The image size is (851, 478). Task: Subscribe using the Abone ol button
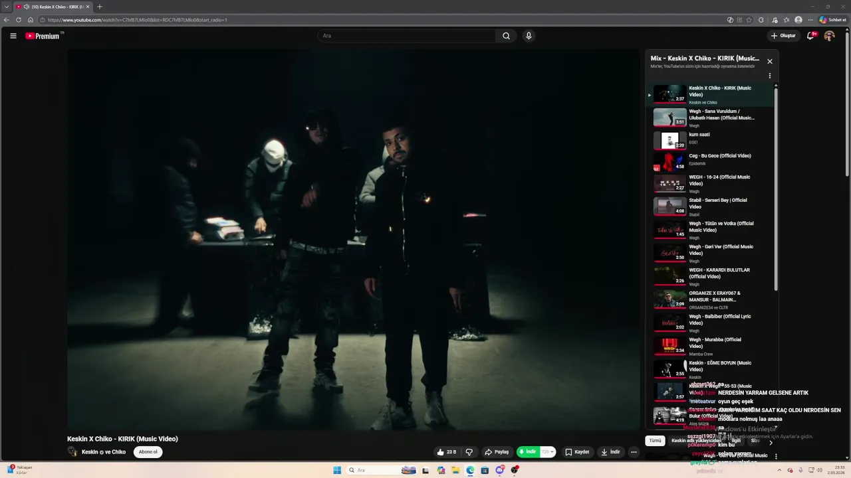coord(148,452)
